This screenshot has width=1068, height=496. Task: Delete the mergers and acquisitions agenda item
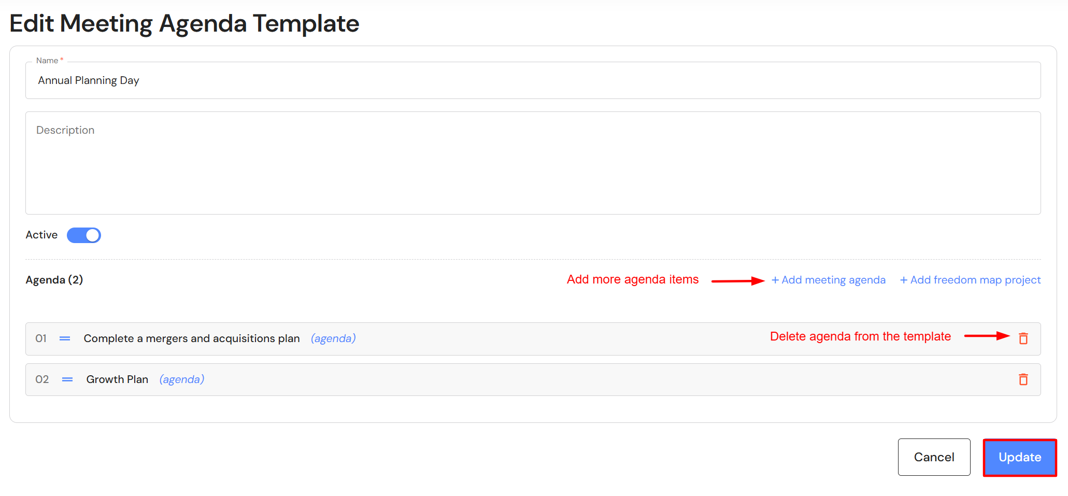(x=1023, y=338)
